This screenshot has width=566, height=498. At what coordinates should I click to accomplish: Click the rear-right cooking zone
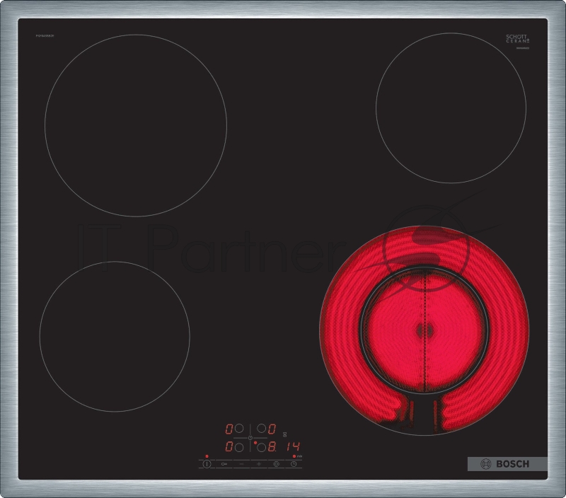coord(451,108)
